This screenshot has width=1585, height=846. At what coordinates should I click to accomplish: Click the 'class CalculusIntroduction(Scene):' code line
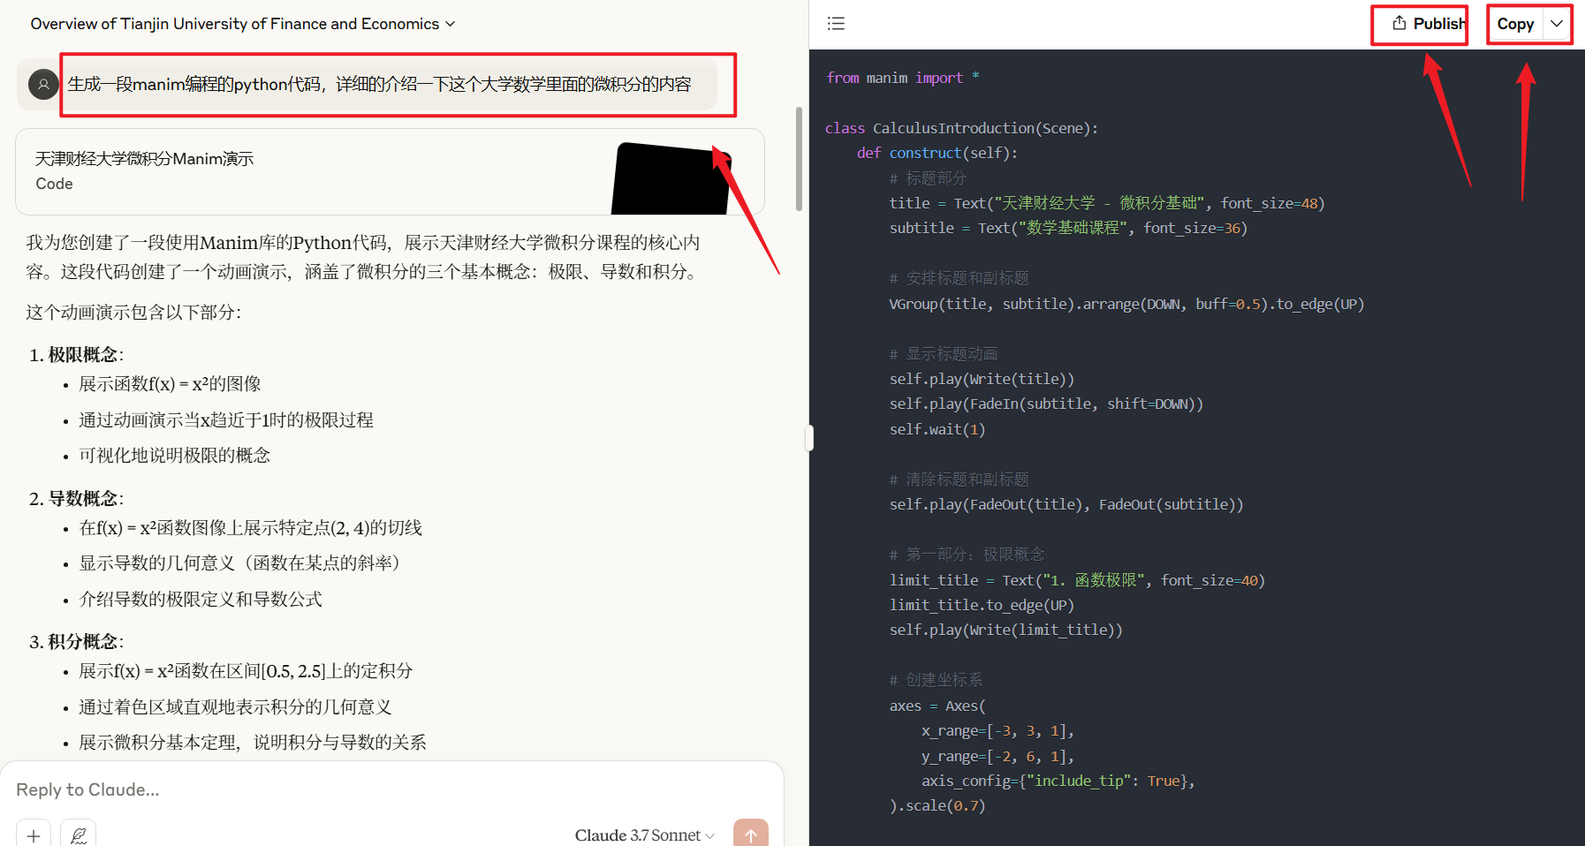tap(961, 128)
